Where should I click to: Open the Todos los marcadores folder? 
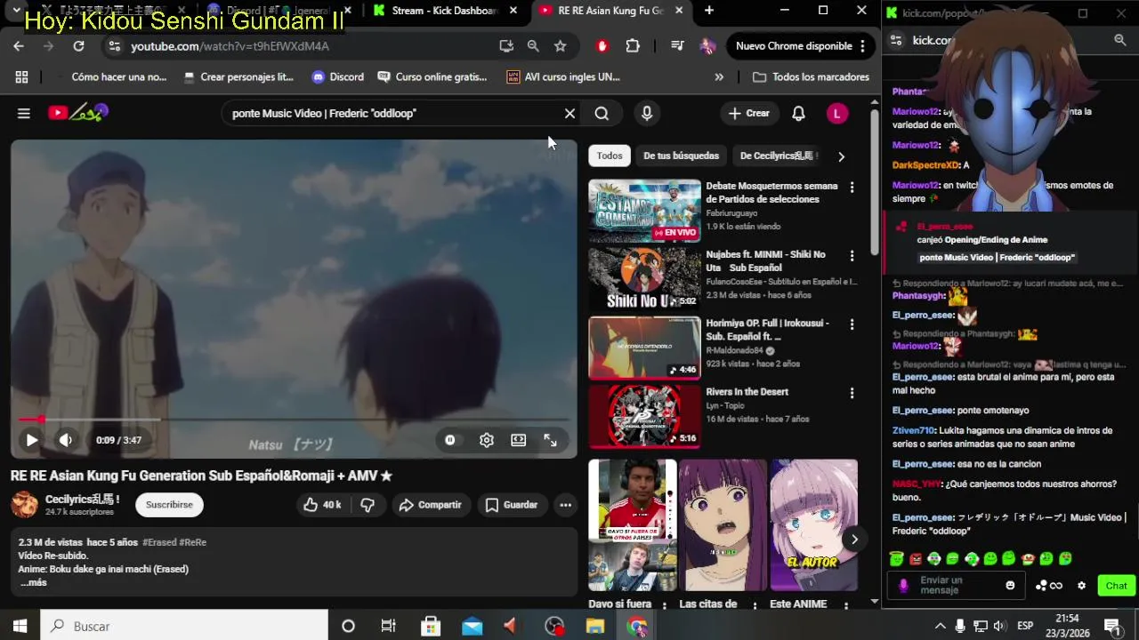pyautogui.click(x=812, y=77)
